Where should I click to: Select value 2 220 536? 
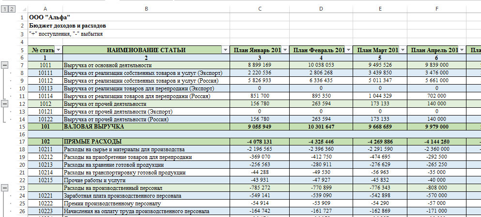pos(260,73)
